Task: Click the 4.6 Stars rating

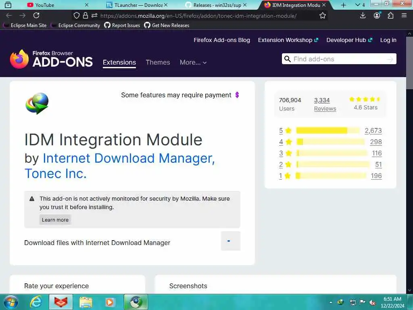Action: coord(365,103)
